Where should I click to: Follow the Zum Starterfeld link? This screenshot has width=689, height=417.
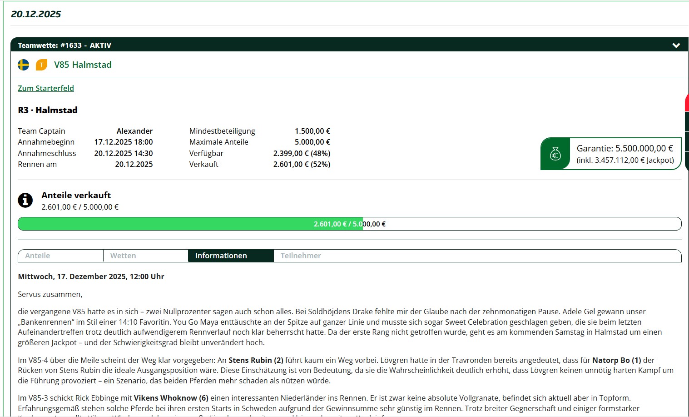46,88
